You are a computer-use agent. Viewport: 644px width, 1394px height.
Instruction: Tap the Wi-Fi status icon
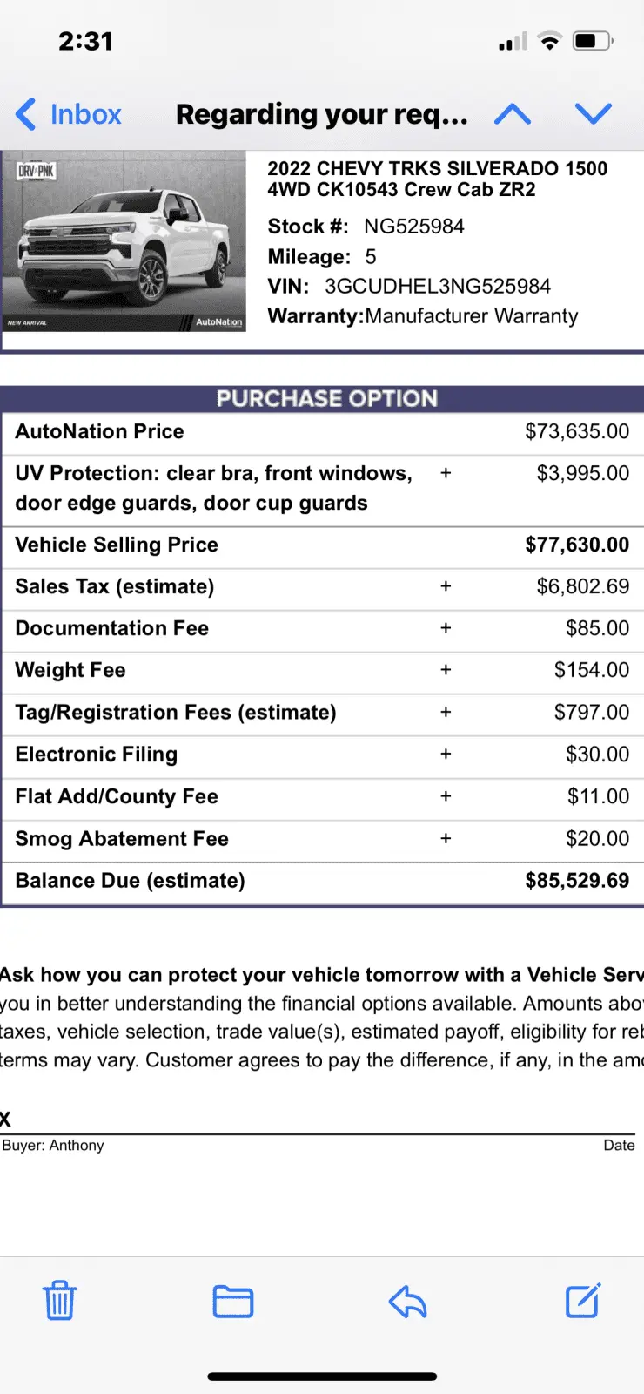point(549,41)
